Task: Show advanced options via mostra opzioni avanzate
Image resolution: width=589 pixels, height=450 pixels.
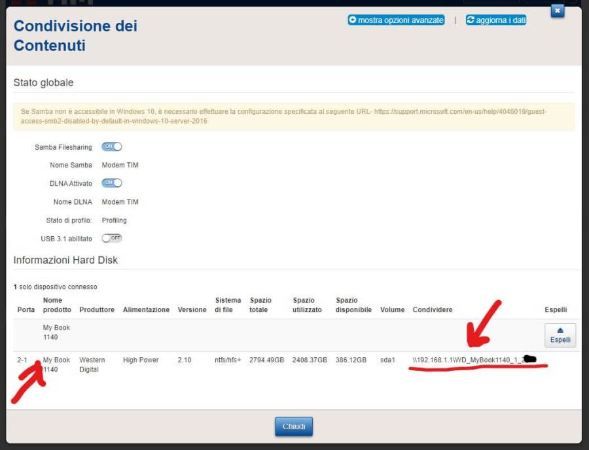Action: [x=396, y=20]
